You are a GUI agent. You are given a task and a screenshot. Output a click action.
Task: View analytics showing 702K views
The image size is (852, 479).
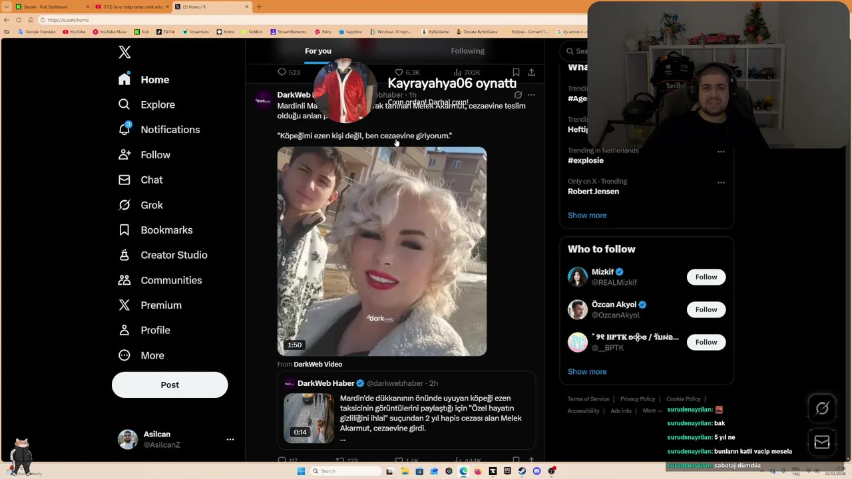467,72
